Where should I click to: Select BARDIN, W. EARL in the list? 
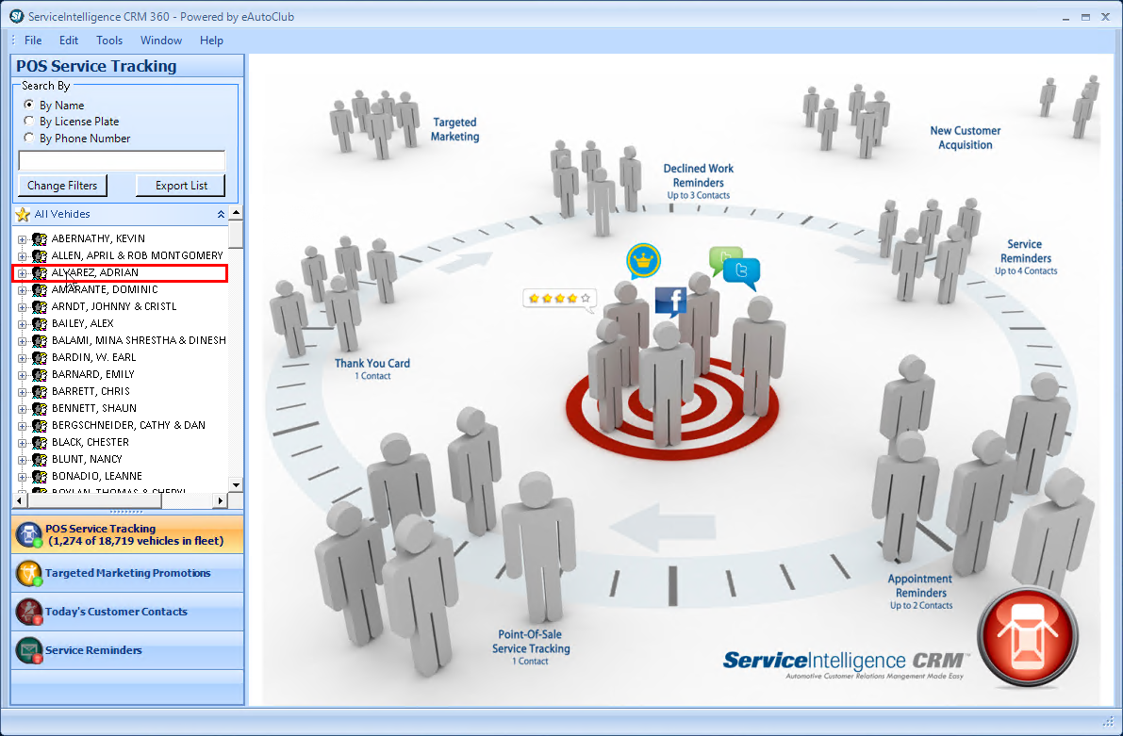[94, 357]
